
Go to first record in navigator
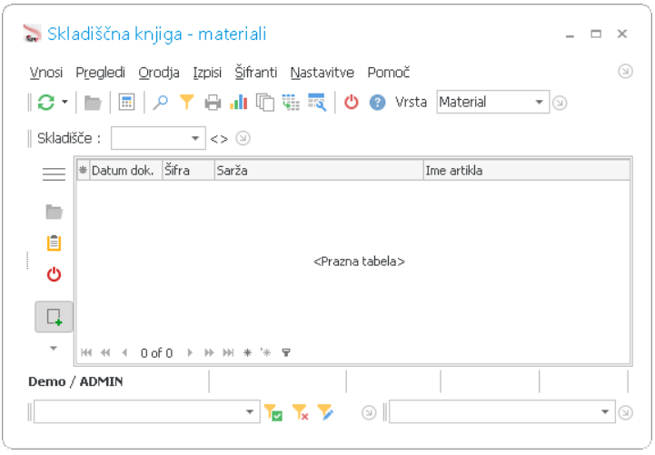click(86, 352)
